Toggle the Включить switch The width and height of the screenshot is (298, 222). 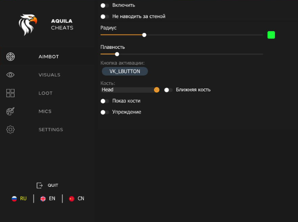coord(105,5)
